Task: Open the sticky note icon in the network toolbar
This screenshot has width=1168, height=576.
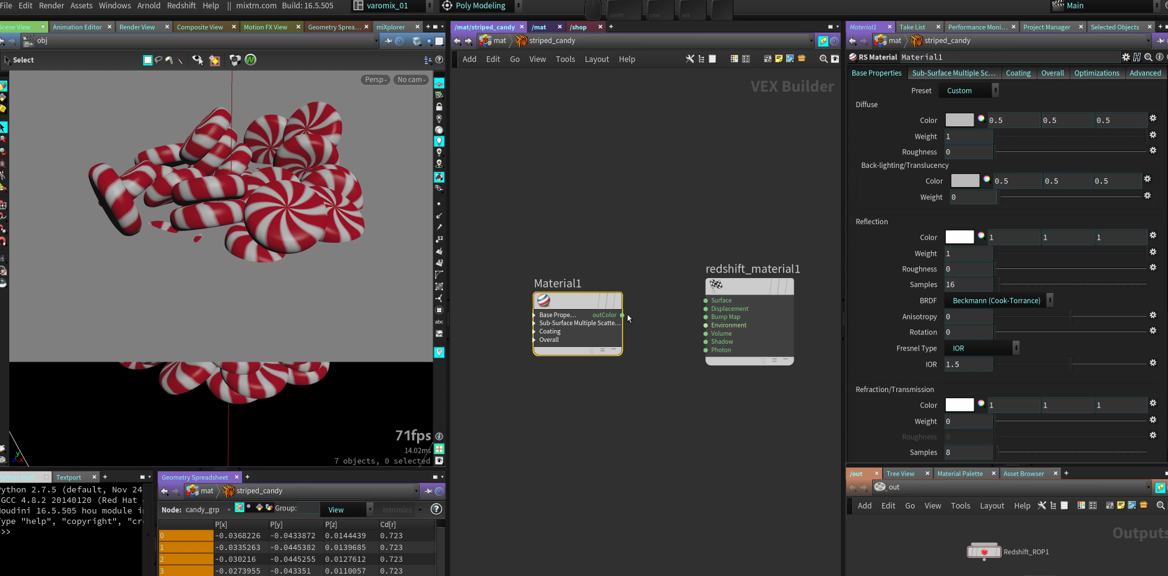Action: pyautogui.click(x=779, y=59)
